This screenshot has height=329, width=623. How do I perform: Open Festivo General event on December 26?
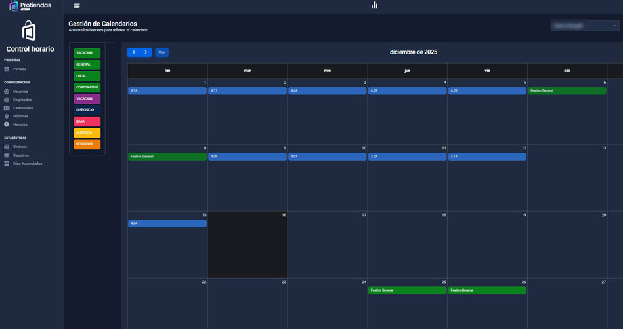488,290
